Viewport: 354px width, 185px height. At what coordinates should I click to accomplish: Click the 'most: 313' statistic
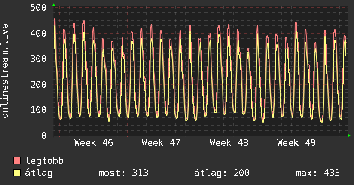point(123,173)
